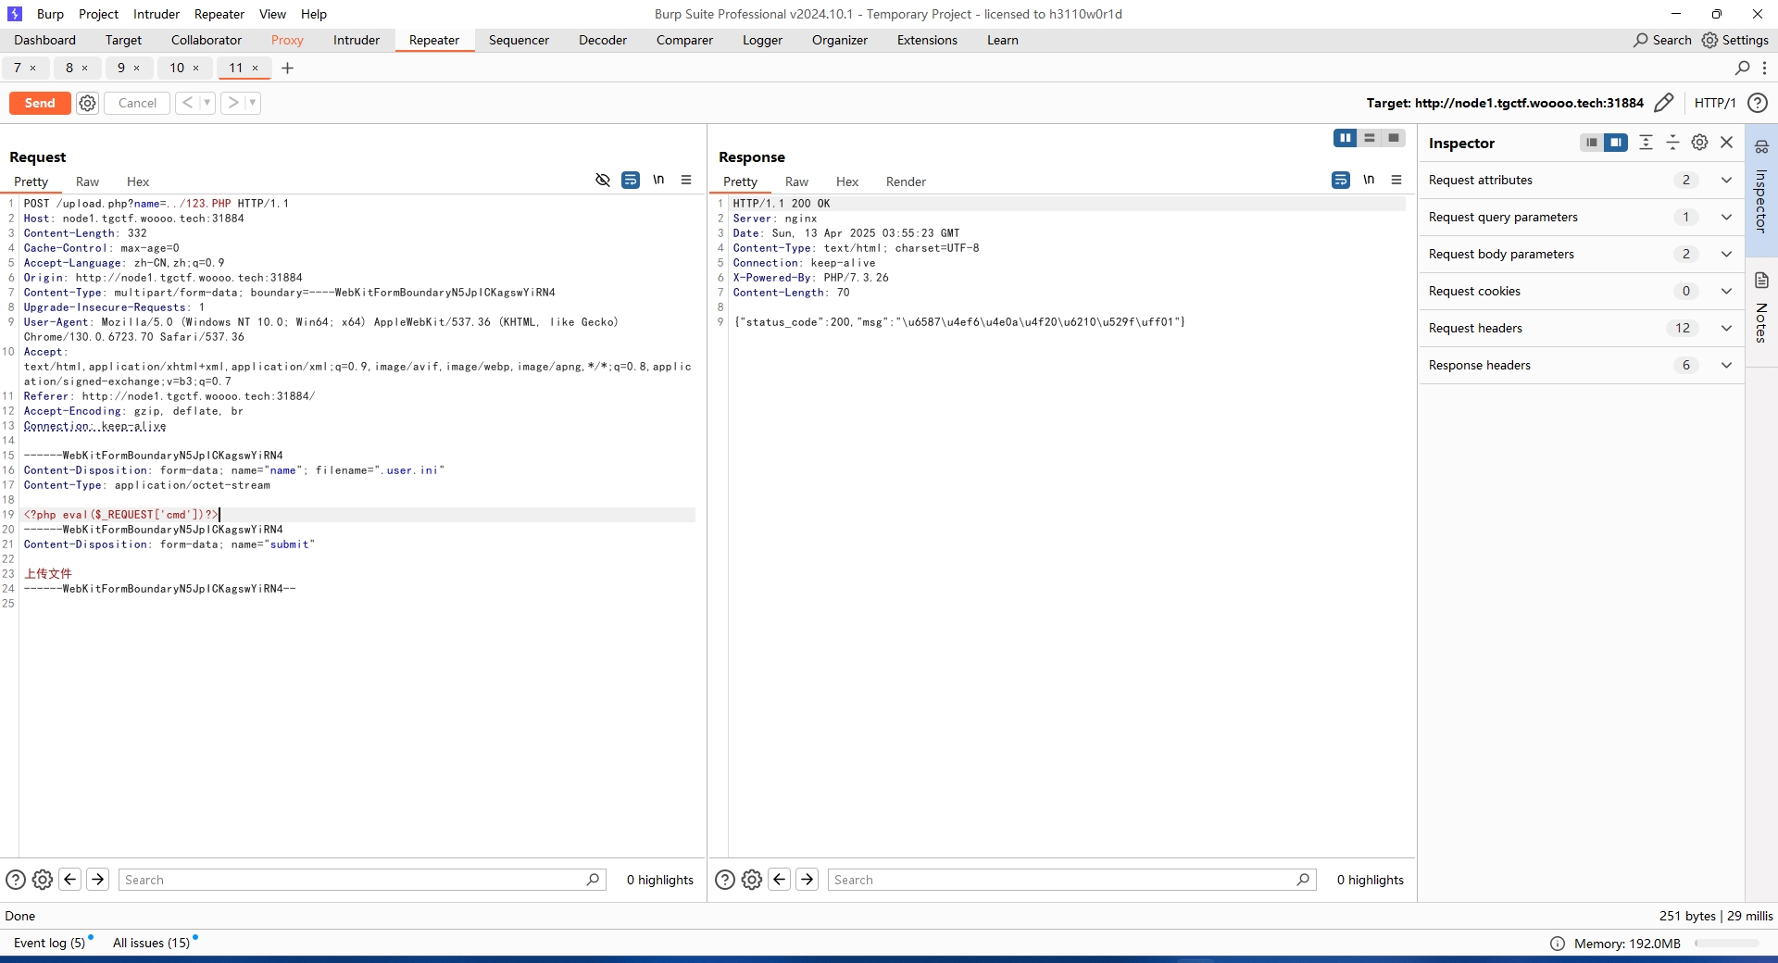This screenshot has height=963, width=1778.
Task: Expand Response headers section
Action: 1726,365
